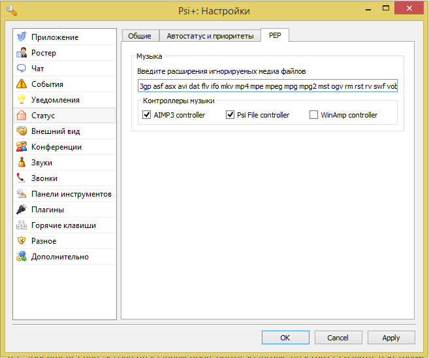
Task: Open the Звуки bell icon
Action: pyautogui.click(x=22, y=163)
